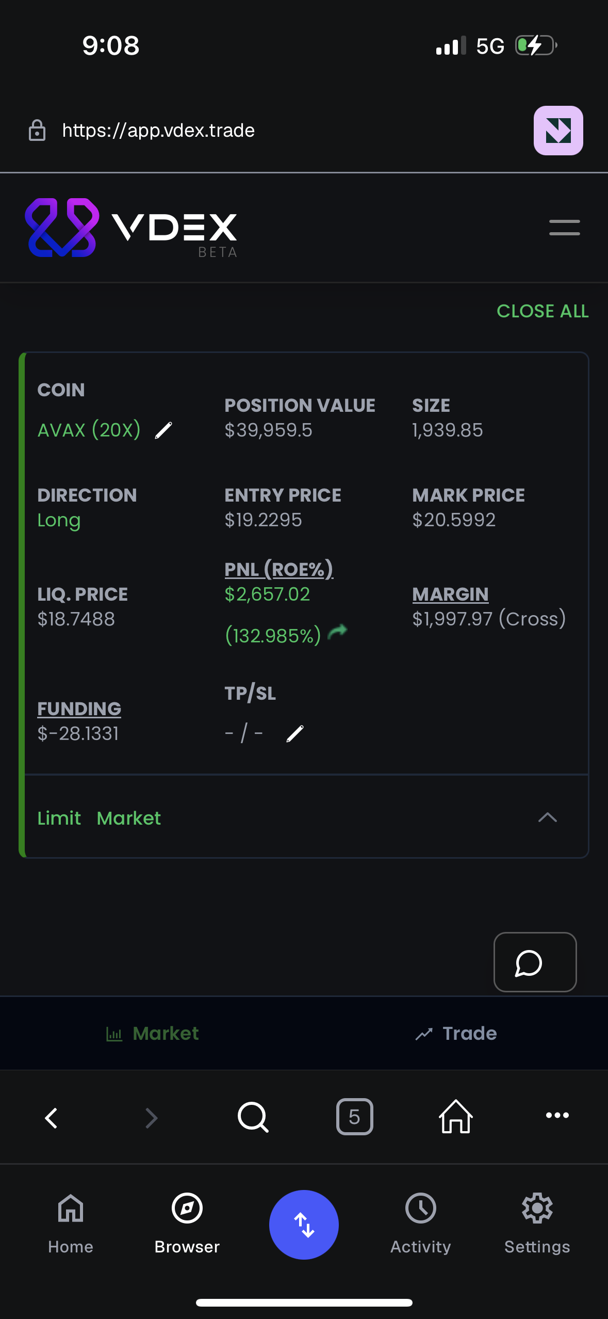Screen dimensions: 608x1319
Task: Tap the wallet extension icon in address bar
Action: click(558, 131)
